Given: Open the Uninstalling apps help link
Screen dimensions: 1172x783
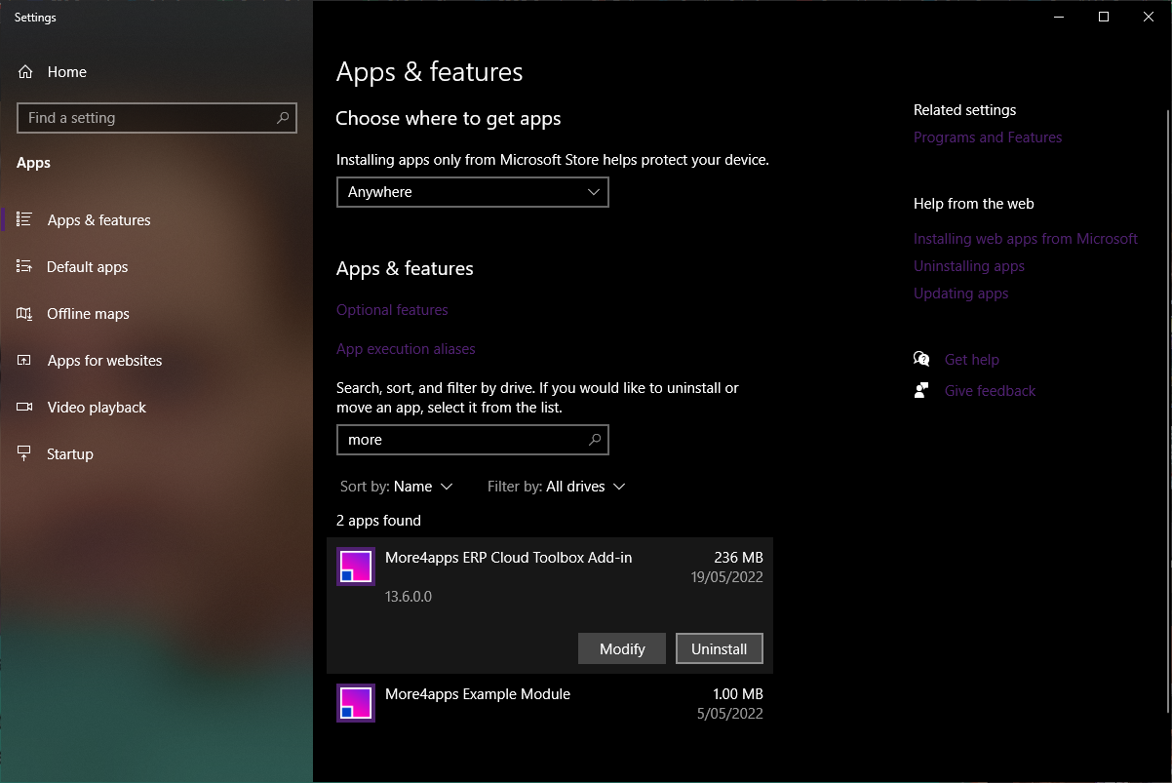Looking at the screenshot, I should [969, 266].
